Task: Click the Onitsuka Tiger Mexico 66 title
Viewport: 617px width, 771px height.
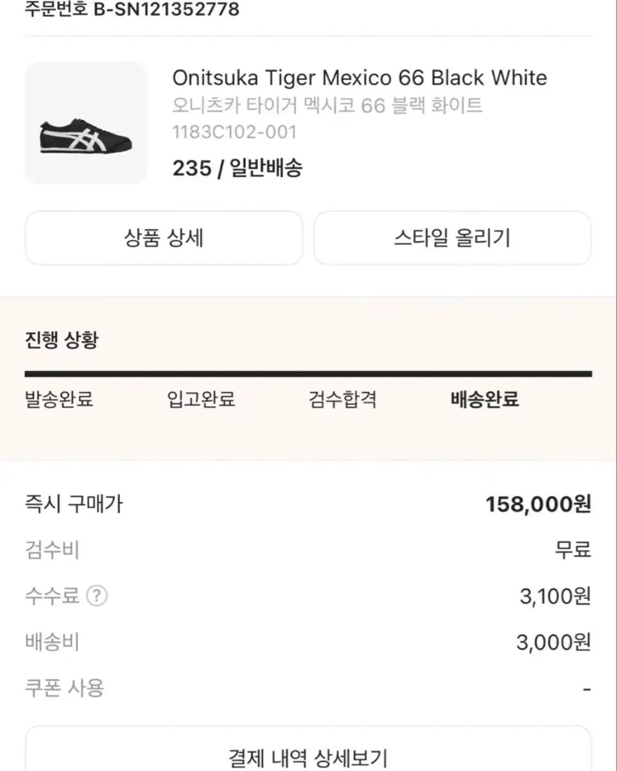Action: (360, 78)
